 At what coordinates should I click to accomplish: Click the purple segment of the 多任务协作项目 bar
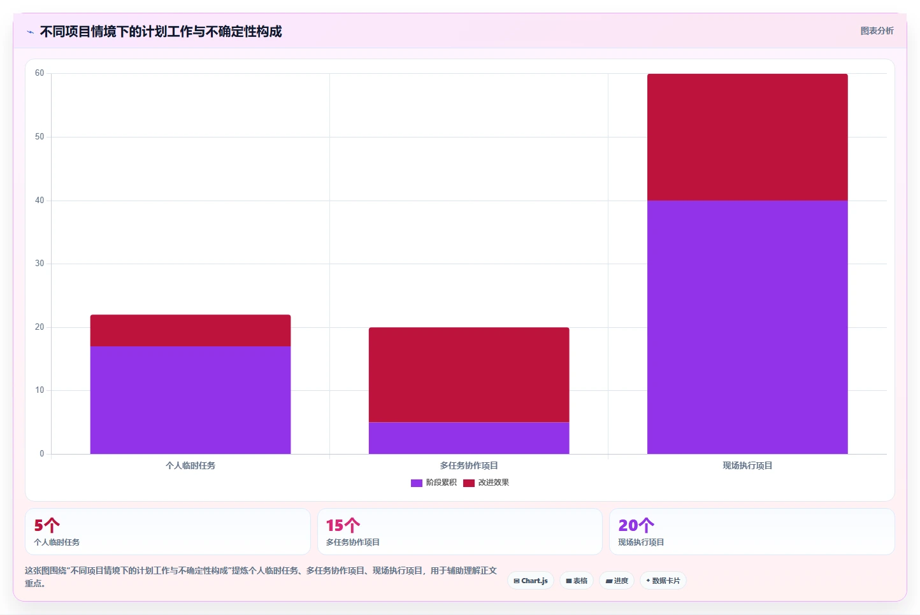click(x=469, y=438)
